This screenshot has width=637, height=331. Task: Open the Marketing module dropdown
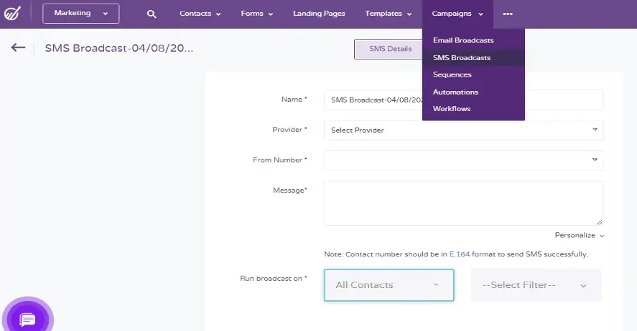click(x=81, y=14)
